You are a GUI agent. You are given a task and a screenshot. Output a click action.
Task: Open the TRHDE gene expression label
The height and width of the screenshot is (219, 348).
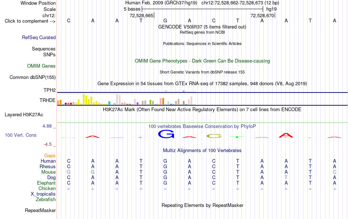[47, 100]
